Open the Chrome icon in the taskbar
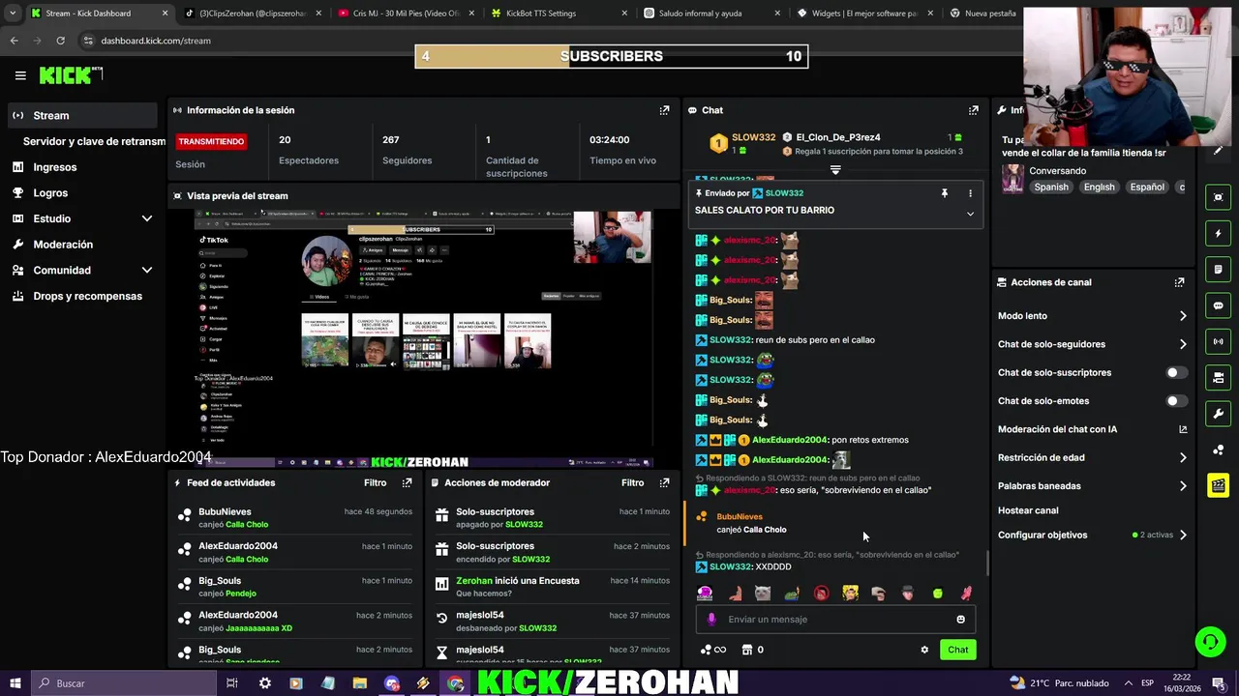Image resolution: width=1239 pixels, height=696 pixels. click(x=455, y=683)
